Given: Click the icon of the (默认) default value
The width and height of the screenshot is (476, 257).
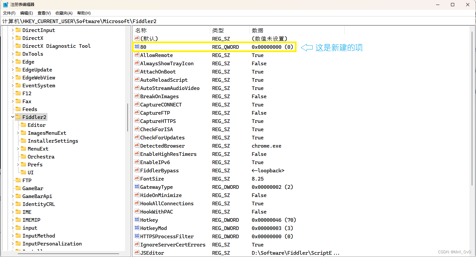Looking at the screenshot, I should [x=137, y=39].
